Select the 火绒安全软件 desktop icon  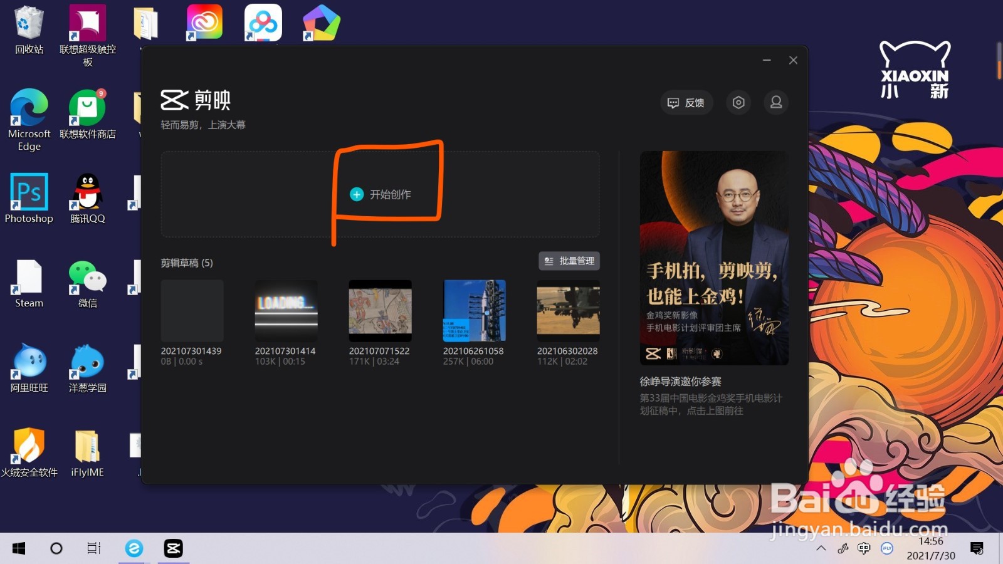(x=29, y=452)
